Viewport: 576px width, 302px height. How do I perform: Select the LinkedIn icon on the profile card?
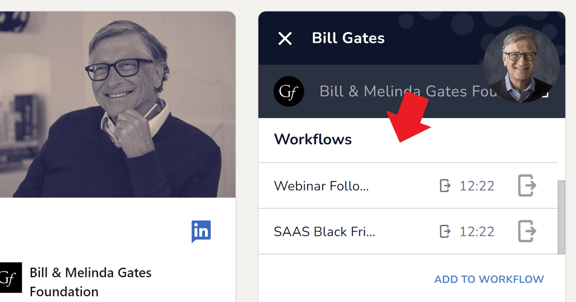(x=201, y=231)
